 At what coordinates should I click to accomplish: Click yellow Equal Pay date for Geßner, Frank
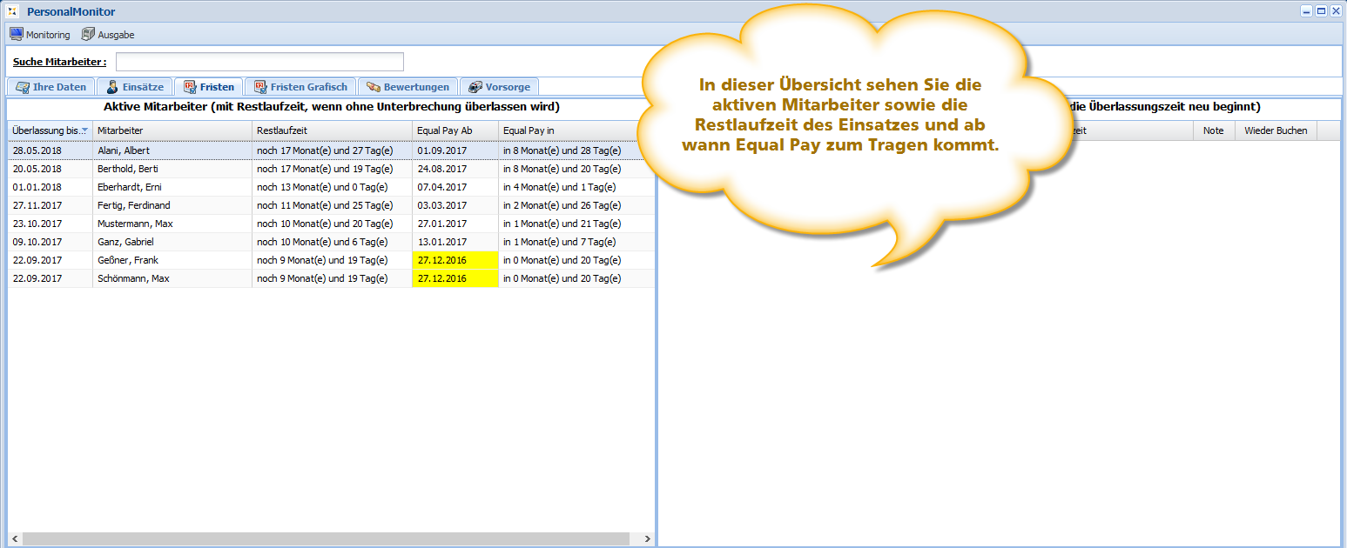455,260
